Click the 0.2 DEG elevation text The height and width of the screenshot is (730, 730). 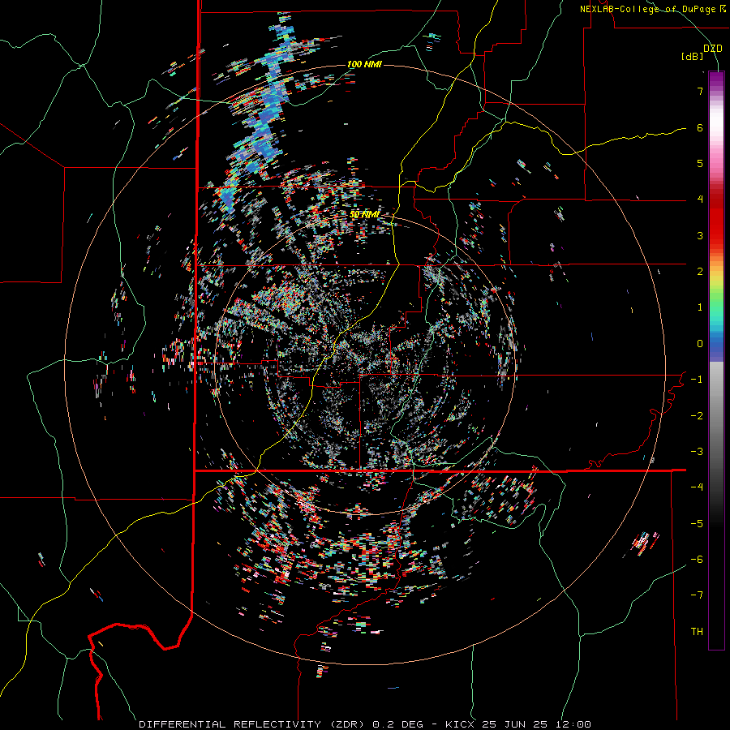397,724
